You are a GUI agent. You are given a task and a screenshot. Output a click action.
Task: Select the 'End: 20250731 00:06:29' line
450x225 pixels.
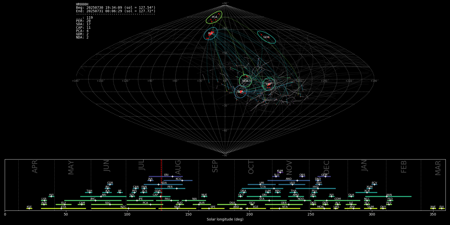click(x=116, y=11)
